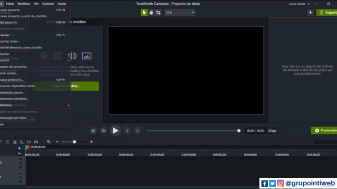Step forward one frame
Viewport: 337px width, 189px height.
coord(104,131)
